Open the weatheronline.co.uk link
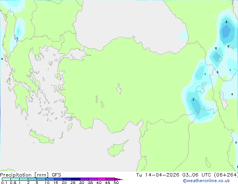This screenshot has height=184, width=238. 206,181
